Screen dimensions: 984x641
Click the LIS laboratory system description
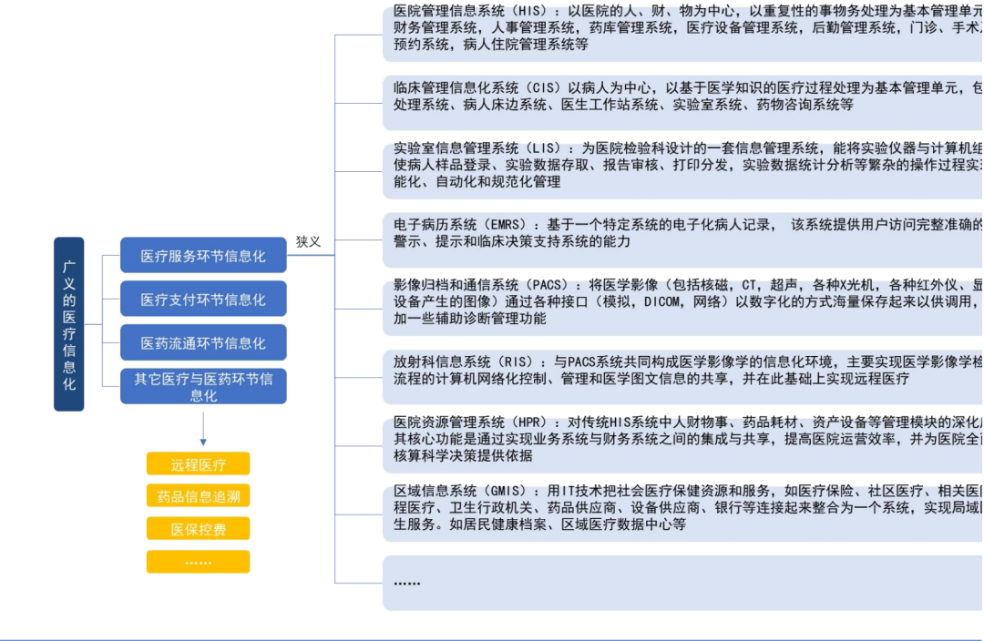click(638, 169)
